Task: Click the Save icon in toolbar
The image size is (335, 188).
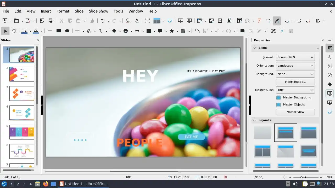Action: coord(28,21)
